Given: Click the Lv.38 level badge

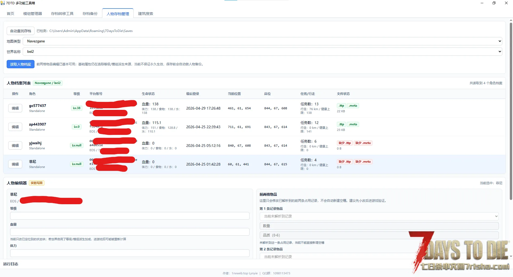Looking at the screenshot, I should pyautogui.click(x=77, y=108).
